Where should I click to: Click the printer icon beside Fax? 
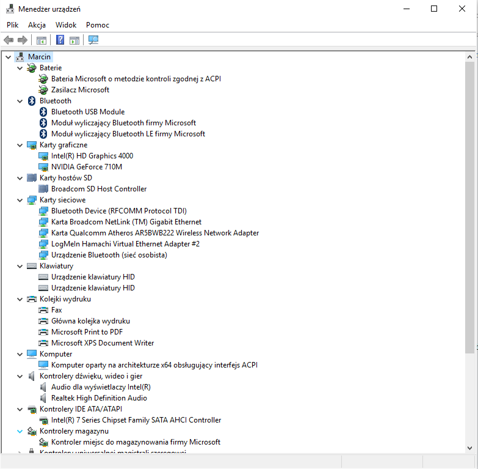43,310
